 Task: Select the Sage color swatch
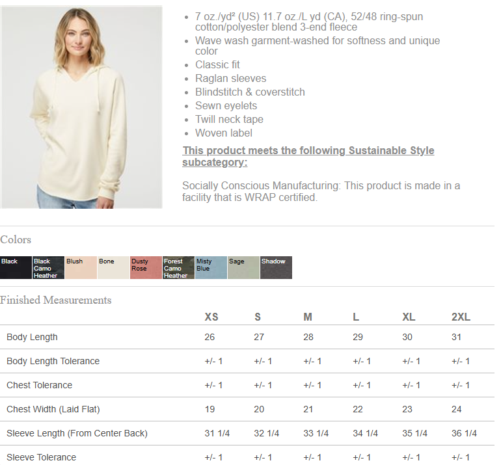[243, 267]
